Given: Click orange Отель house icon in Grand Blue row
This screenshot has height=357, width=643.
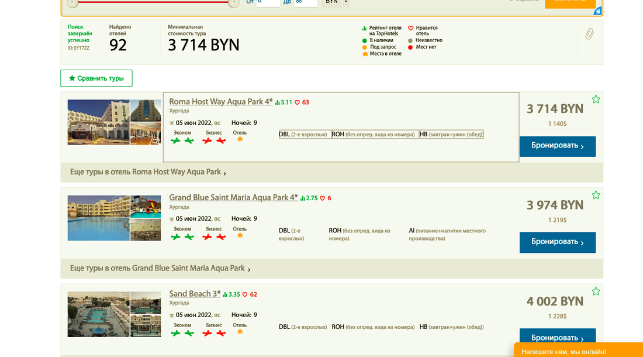Looking at the screenshot, I should [240, 235].
